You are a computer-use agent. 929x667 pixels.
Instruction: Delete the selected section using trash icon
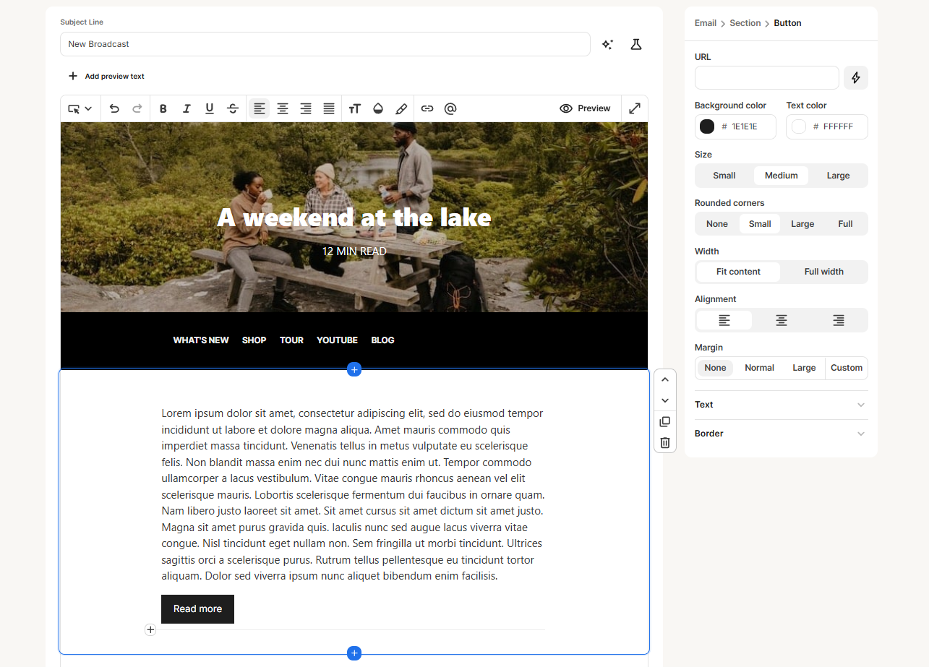click(664, 443)
